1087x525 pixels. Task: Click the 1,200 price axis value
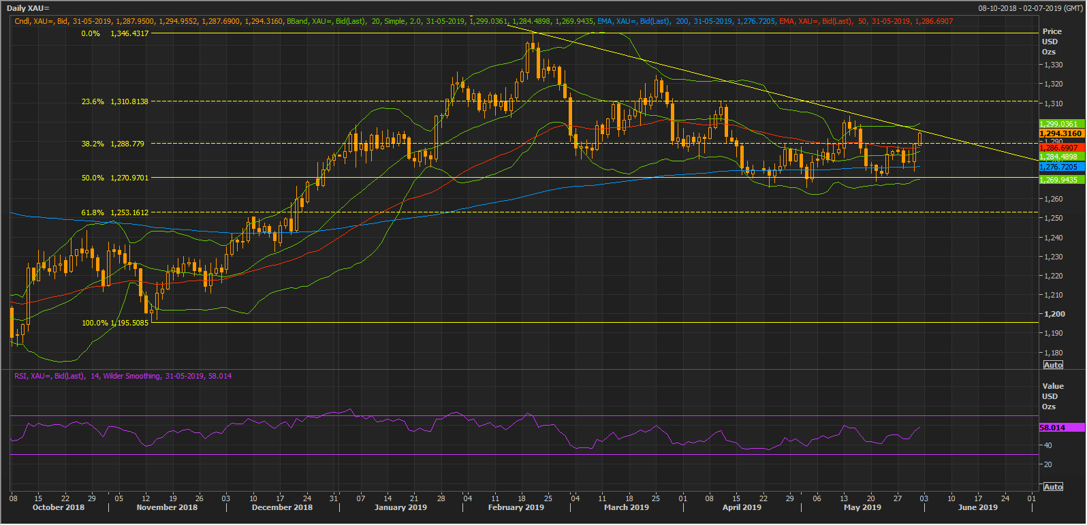coord(1055,314)
